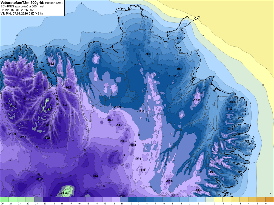Click the dark blue legend swatch between -11 and -10
The height and width of the screenshot is (205, 274).
pyautogui.click(x=124, y=200)
